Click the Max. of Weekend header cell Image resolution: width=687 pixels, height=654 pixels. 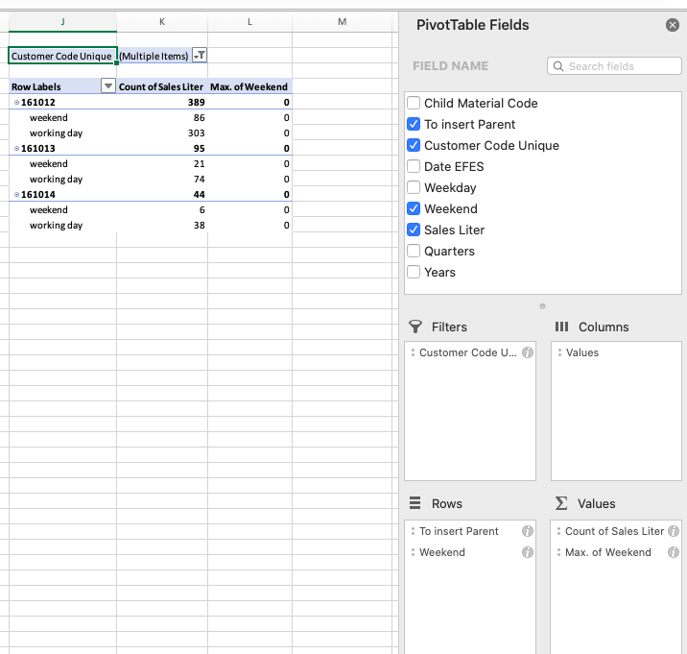click(249, 86)
